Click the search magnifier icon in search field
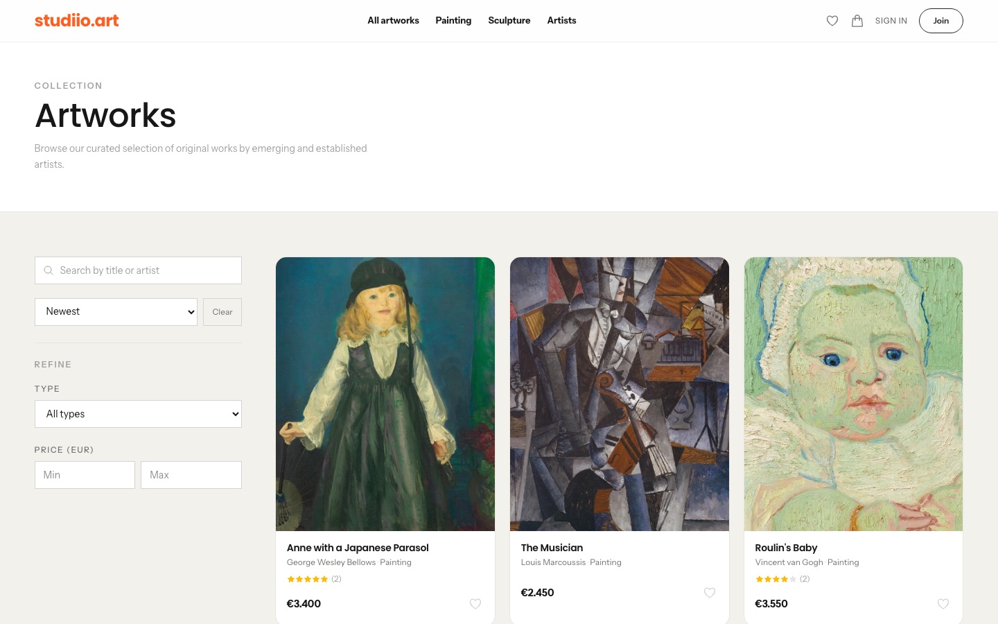The height and width of the screenshot is (624, 998). 49,270
